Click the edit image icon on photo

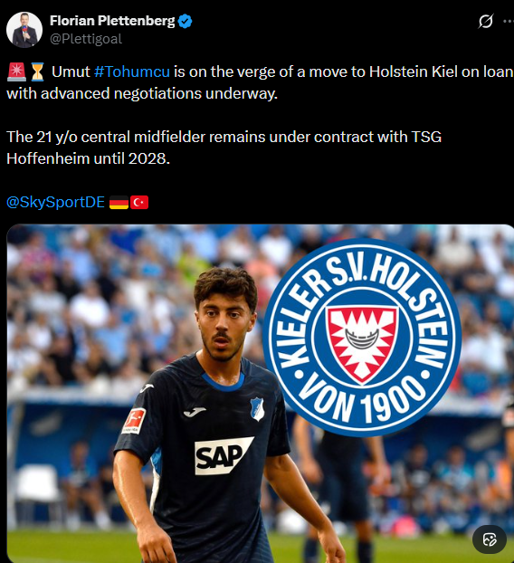[x=490, y=539]
